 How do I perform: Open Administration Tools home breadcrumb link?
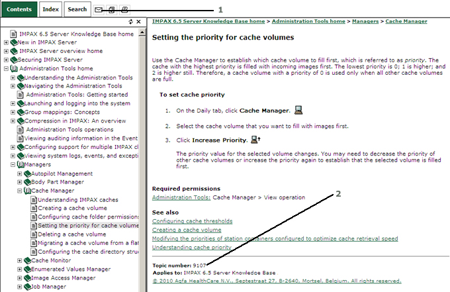308,21
